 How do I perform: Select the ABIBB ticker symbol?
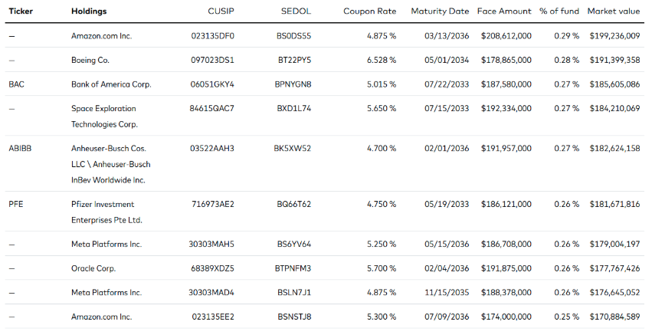(x=20, y=148)
